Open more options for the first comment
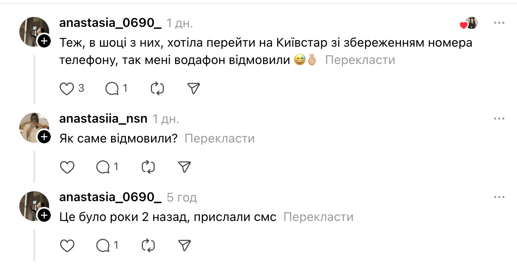Image resolution: width=517 pixels, height=266 pixels. point(499,23)
